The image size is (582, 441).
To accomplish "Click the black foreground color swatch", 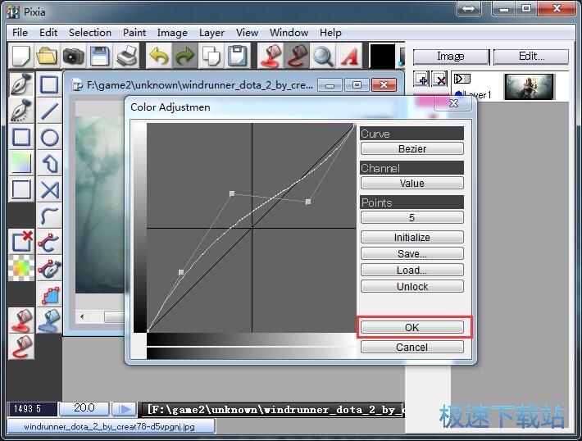I will (381, 56).
